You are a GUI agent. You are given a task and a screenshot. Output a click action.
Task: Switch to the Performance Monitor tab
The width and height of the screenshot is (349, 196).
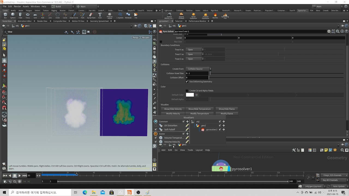[x=197, y=21]
